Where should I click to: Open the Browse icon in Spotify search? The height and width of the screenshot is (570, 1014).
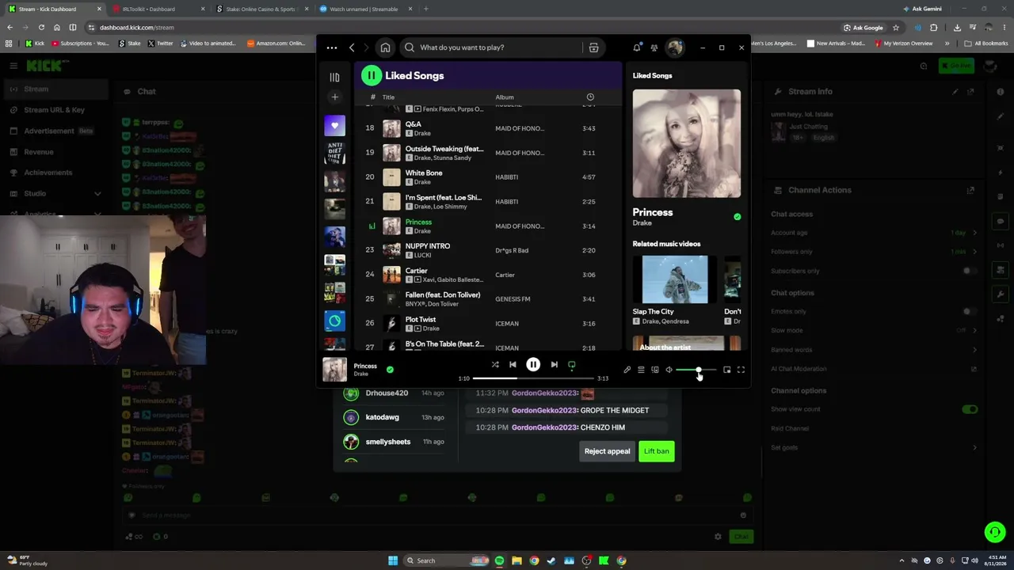pos(593,47)
